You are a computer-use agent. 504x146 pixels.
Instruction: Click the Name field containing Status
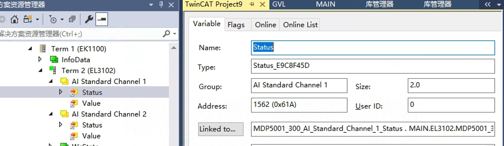tap(373, 48)
